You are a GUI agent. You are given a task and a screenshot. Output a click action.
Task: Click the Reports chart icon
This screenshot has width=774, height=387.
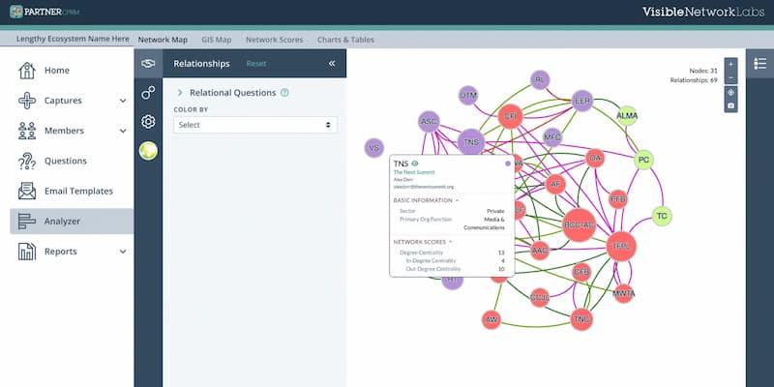click(27, 252)
